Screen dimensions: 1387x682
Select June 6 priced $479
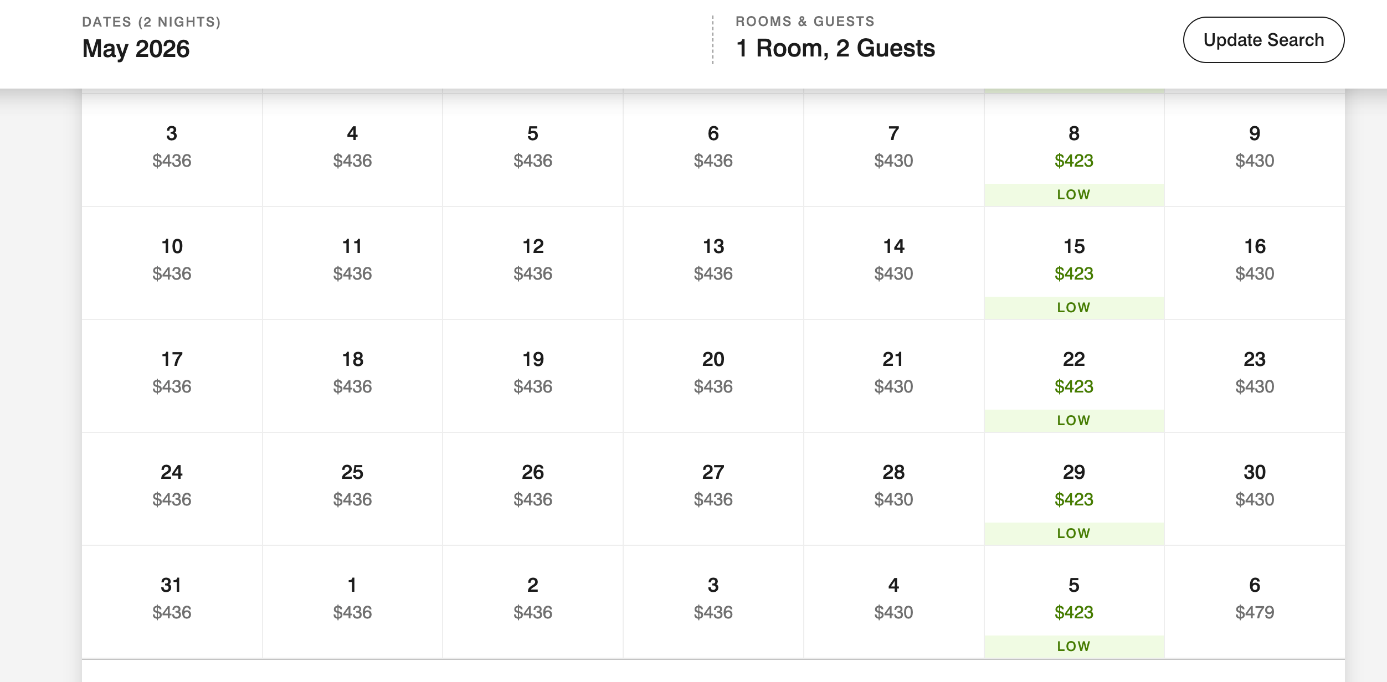pos(1255,602)
